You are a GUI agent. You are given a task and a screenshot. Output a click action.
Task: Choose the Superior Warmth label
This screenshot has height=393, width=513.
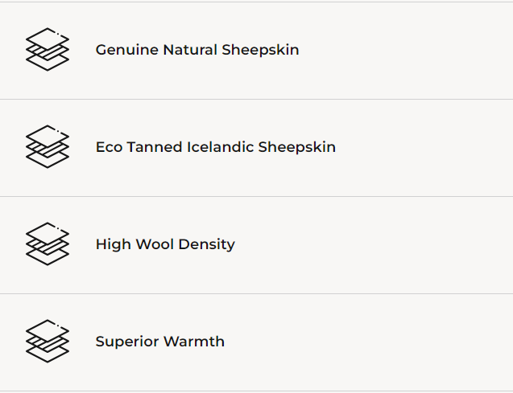click(x=159, y=342)
